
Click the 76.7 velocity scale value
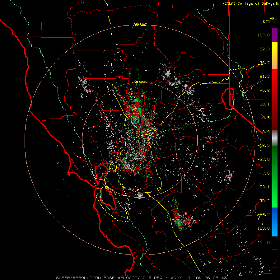(x=265, y=63)
